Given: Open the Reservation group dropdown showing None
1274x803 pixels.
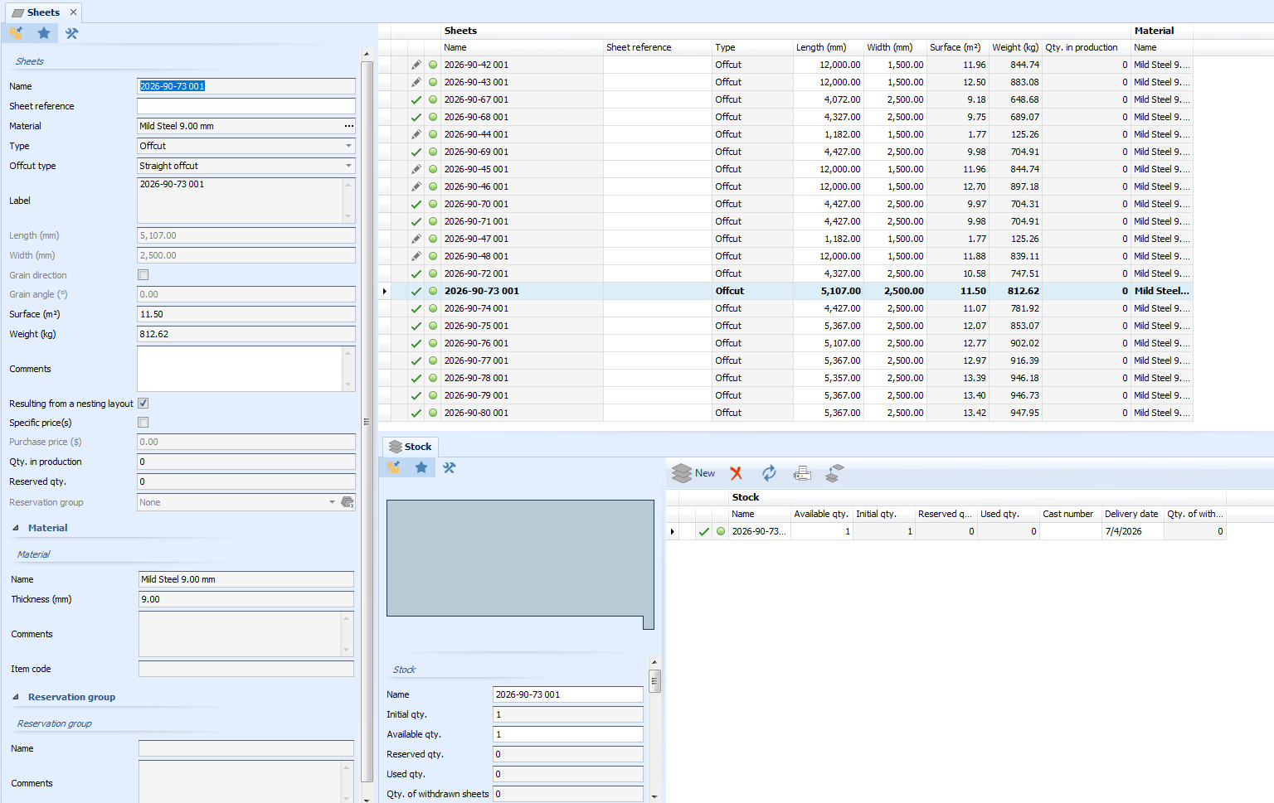Looking at the screenshot, I should click(x=332, y=502).
